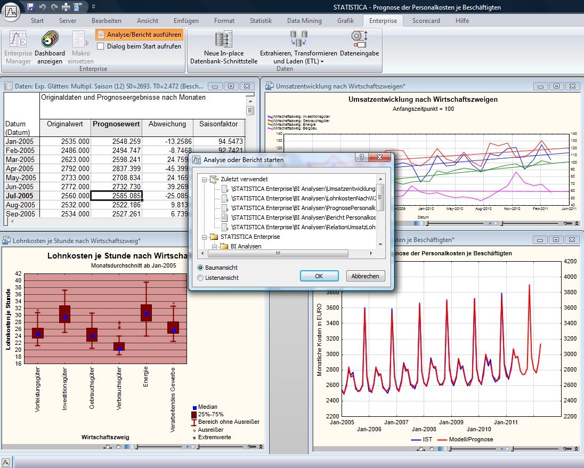Keep Baumansicht view selected
Screen dimensions: 584x468
[x=200, y=268]
